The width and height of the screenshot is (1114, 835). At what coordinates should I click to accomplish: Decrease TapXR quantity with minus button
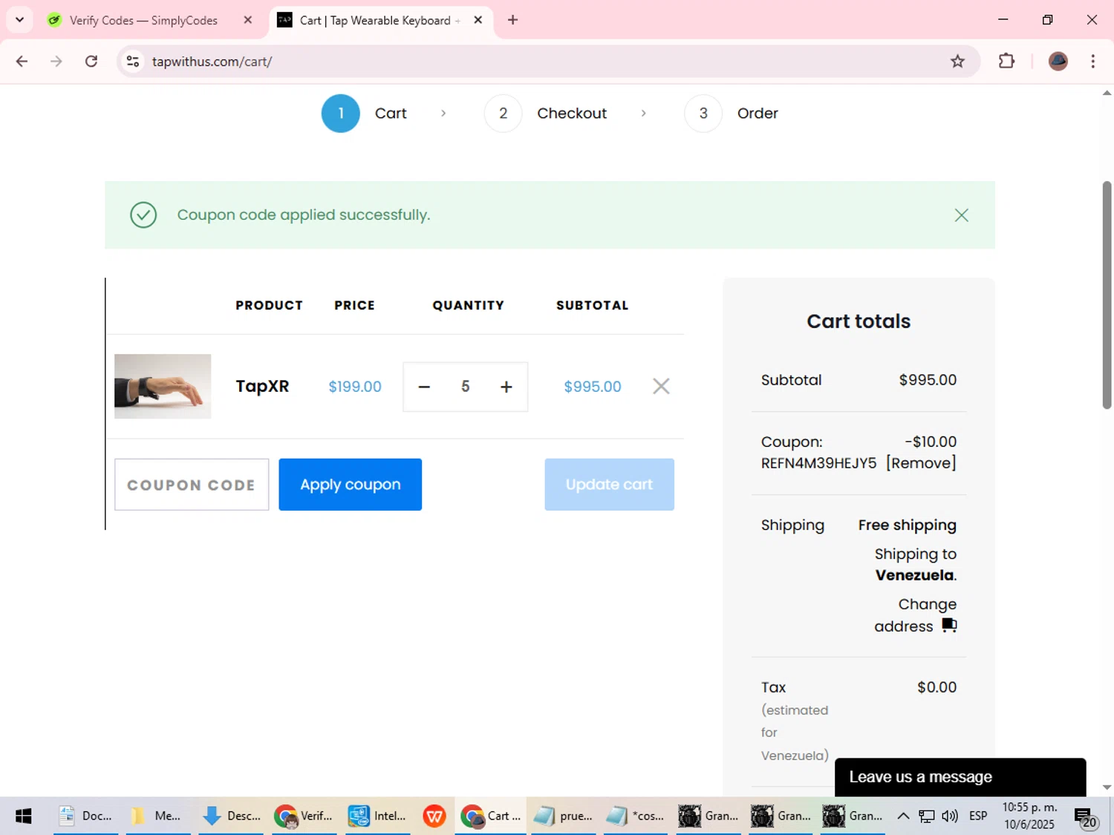424,387
